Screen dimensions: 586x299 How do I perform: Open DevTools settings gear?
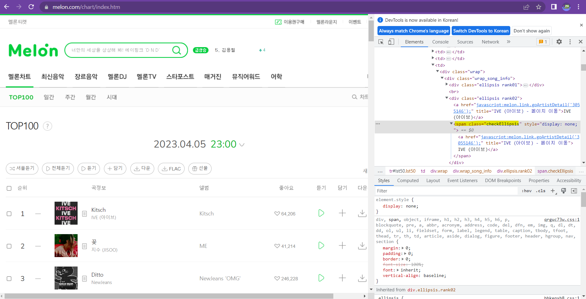559,42
